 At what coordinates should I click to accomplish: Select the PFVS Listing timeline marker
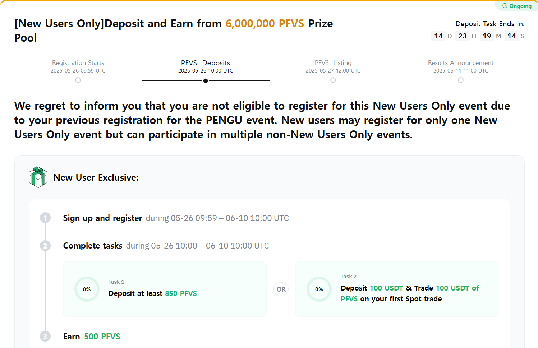click(x=333, y=80)
